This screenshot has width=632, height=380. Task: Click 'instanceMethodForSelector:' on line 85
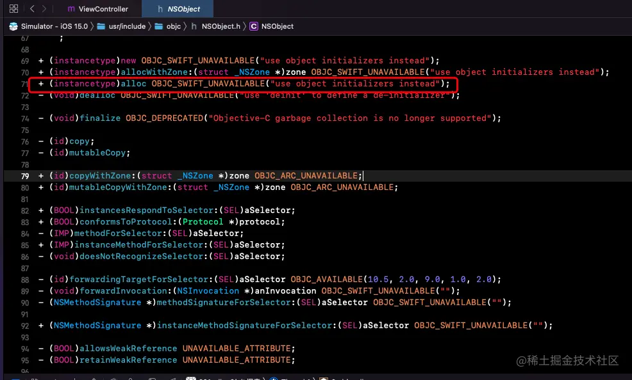142,245
